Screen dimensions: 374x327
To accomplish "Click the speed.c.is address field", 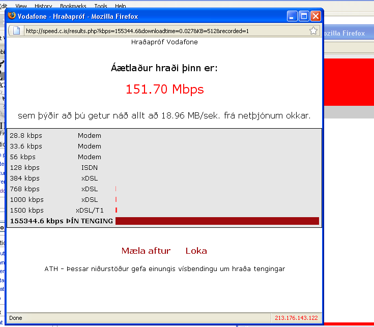I will [163, 31].
